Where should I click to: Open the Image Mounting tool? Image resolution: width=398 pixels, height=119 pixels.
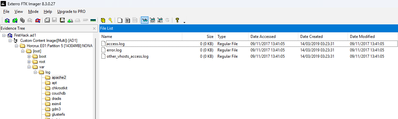click(22, 20)
